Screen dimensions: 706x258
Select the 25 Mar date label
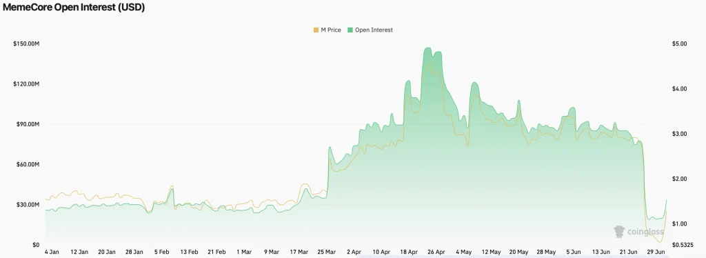pos(327,252)
